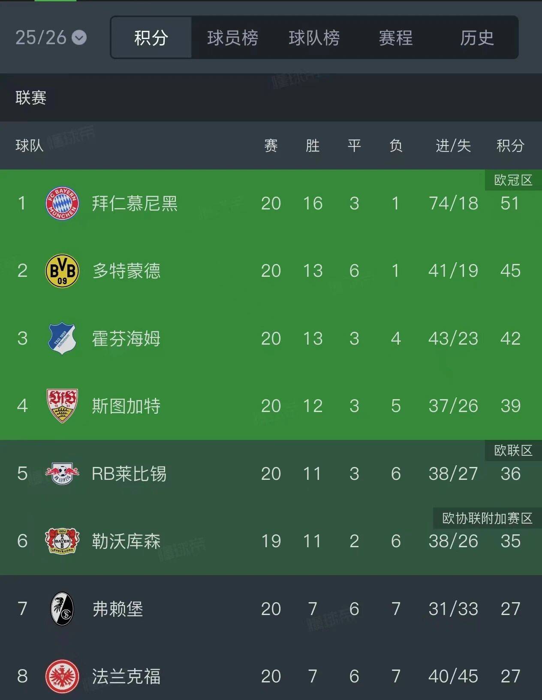Click the Bayern Munich club crest
This screenshot has width=542, height=700.
tap(62, 203)
